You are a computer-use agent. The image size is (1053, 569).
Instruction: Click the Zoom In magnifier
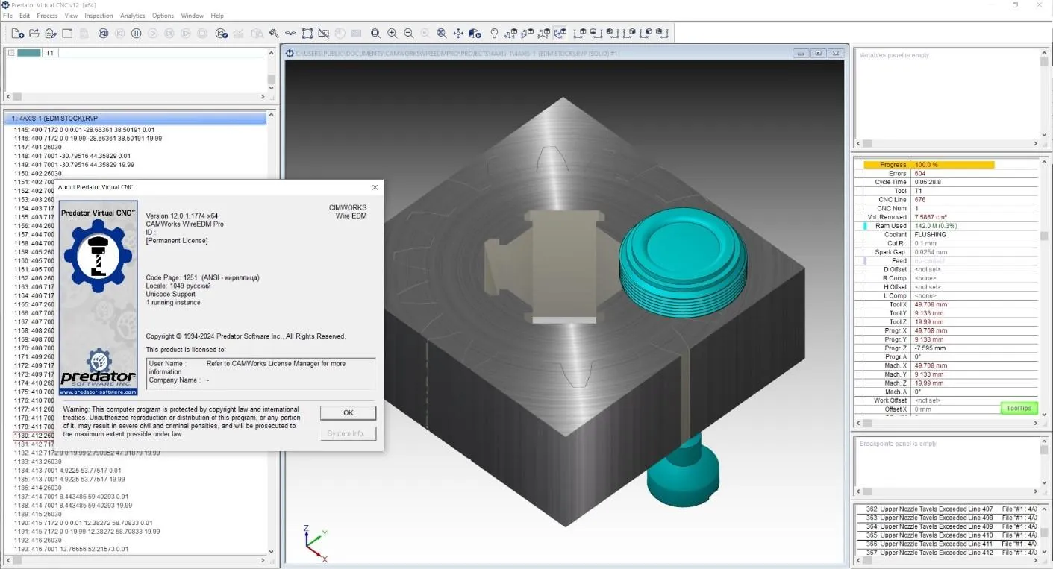point(393,34)
